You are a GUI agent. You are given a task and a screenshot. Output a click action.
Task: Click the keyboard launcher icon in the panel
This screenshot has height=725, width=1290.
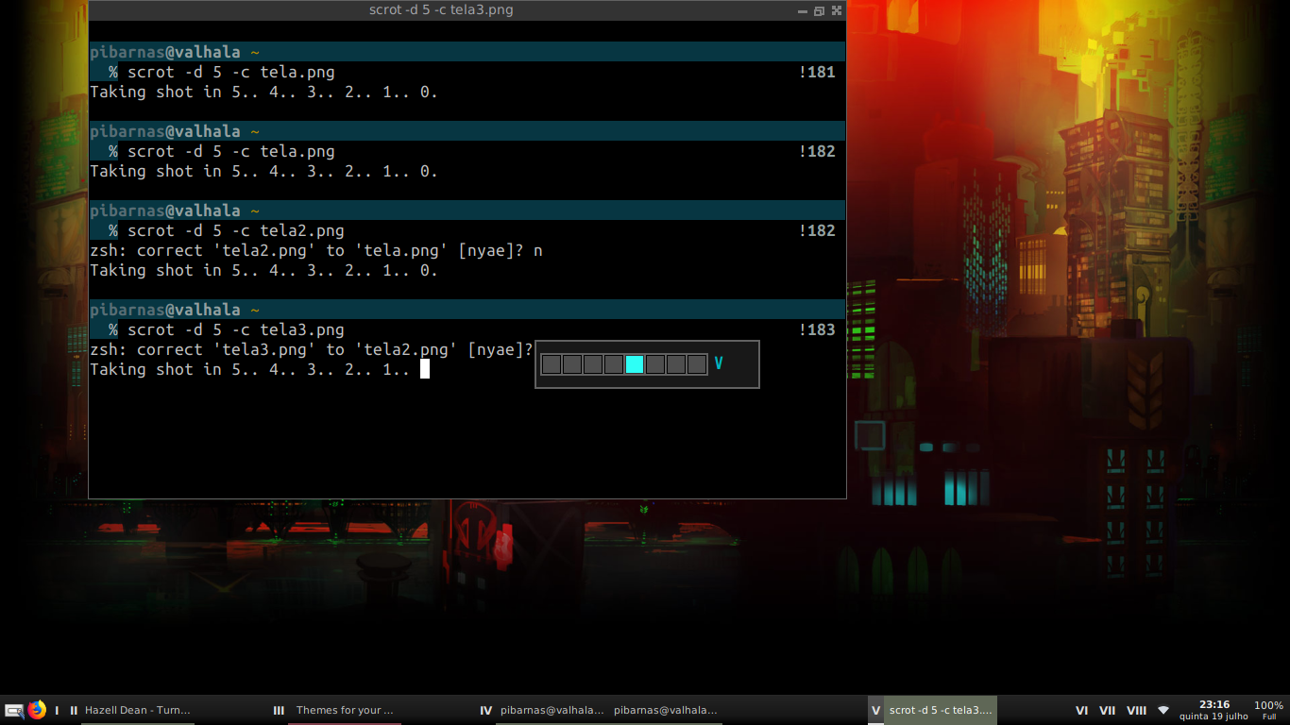(x=14, y=710)
